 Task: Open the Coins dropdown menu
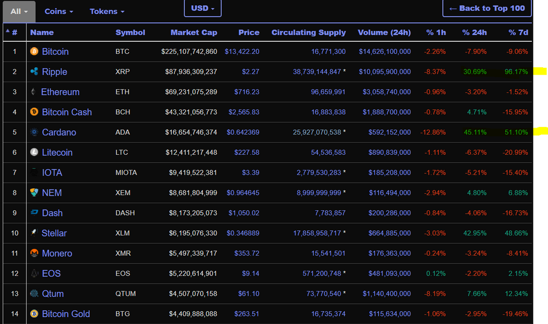(59, 12)
